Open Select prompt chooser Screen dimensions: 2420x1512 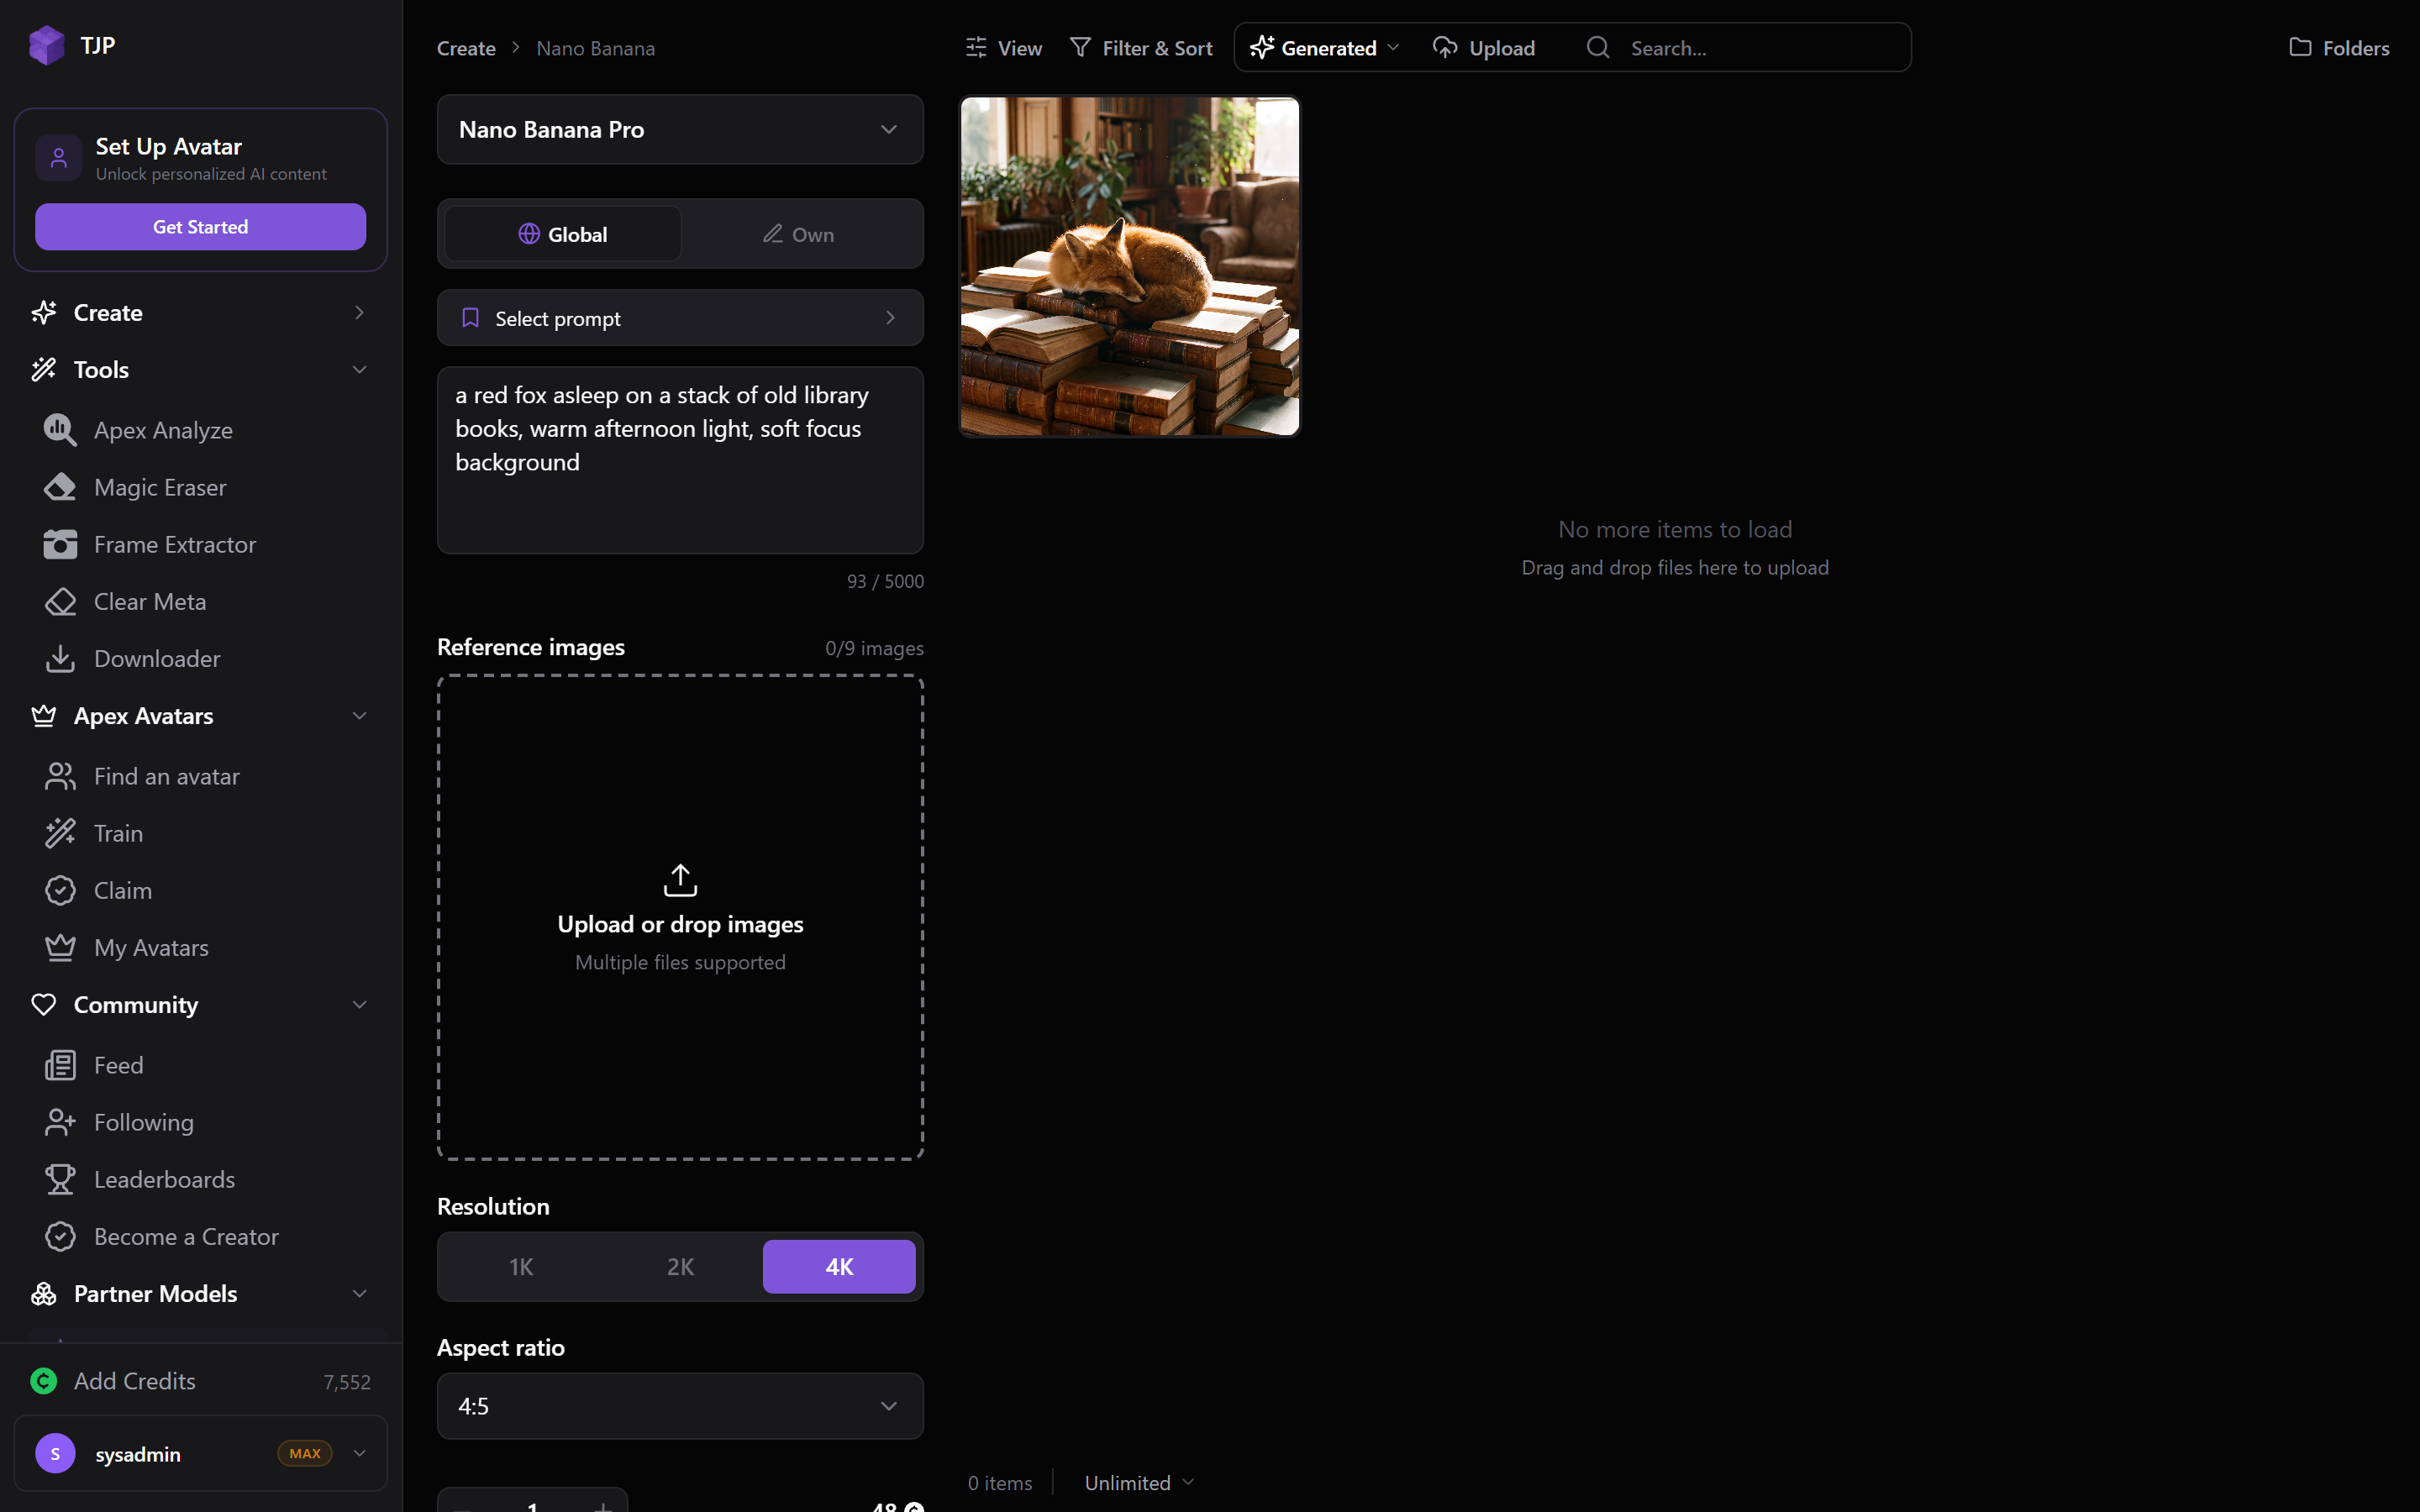[680, 317]
